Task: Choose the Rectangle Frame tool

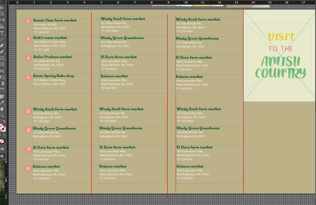Action: point(2,58)
